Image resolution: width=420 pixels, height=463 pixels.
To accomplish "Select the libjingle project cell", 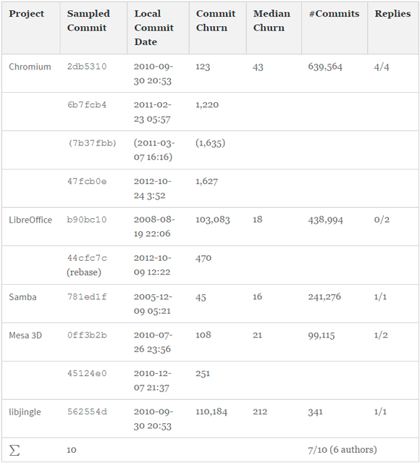I will tap(25, 412).
